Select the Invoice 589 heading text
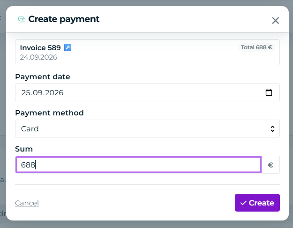The image size is (293, 228). [x=40, y=48]
